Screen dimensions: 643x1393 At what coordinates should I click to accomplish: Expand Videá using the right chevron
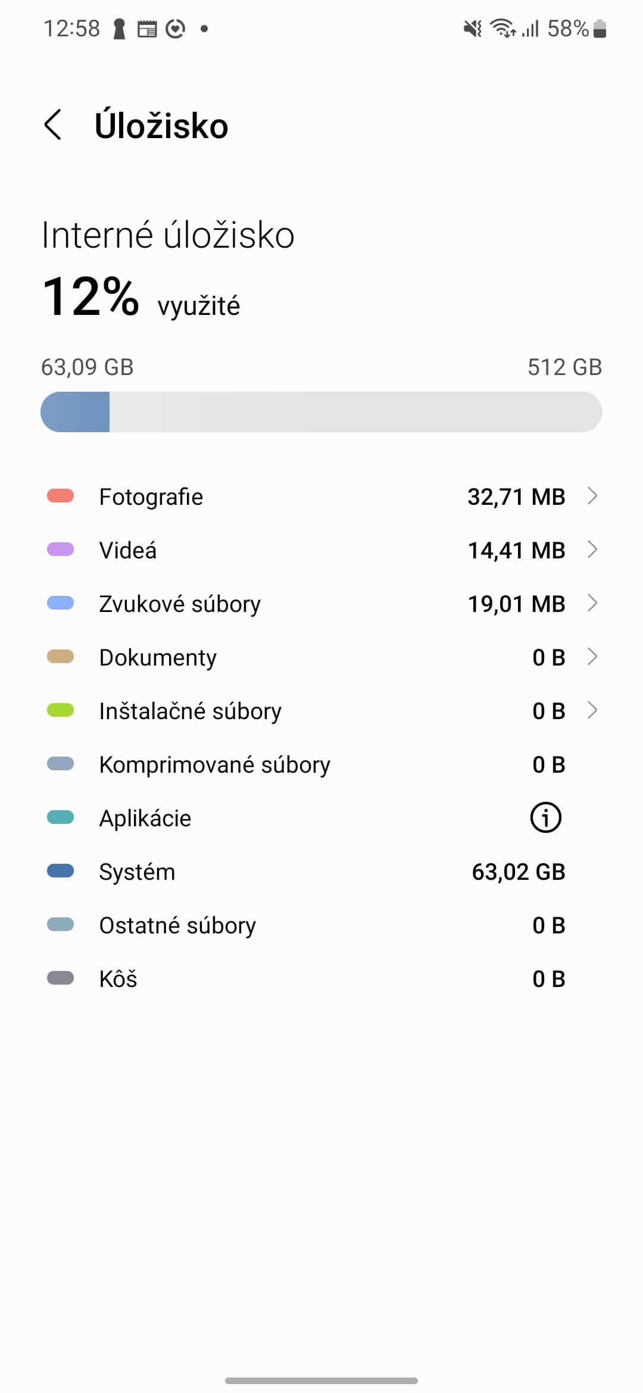tap(592, 549)
